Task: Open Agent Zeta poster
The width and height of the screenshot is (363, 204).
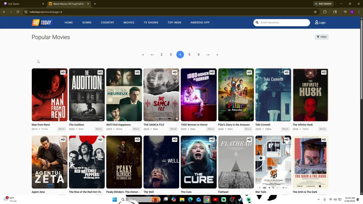Action: [50, 162]
